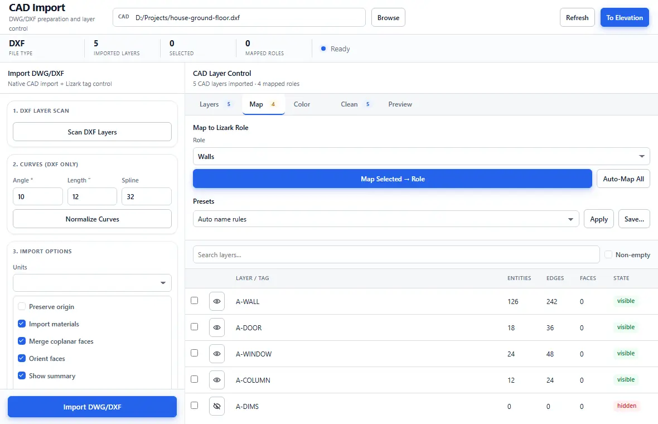
Task: Enable the Non-empty filter checkbox
Action: click(x=608, y=254)
